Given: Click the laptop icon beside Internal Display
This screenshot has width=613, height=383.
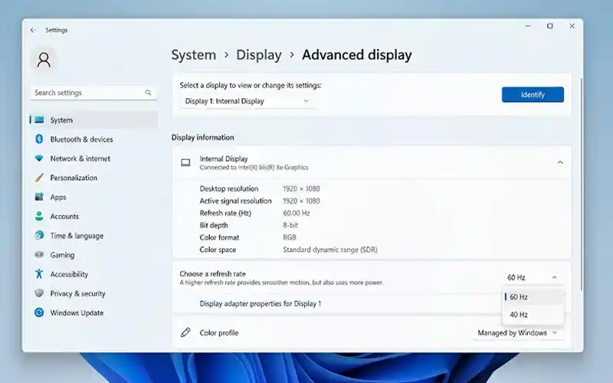Looking at the screenshot, I should [185, 162].
